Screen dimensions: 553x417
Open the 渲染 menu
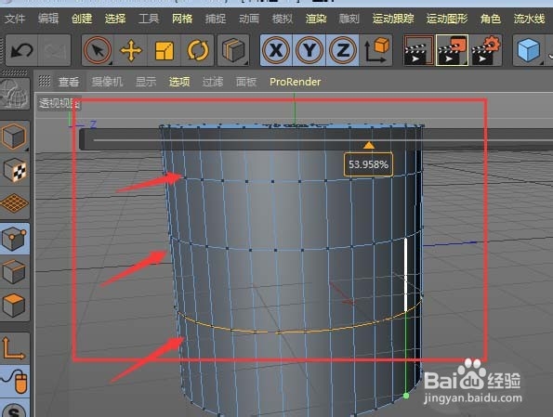pos(316,19)
